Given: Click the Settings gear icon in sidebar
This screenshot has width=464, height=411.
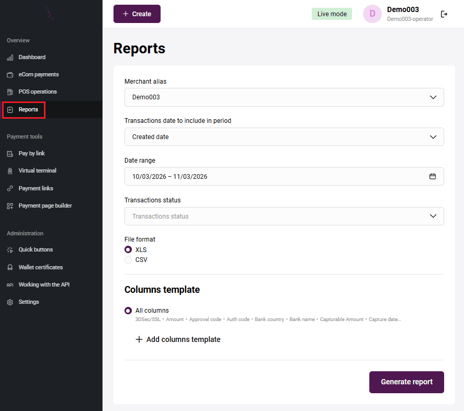Looking at the screenshot, I should point(10,302).
